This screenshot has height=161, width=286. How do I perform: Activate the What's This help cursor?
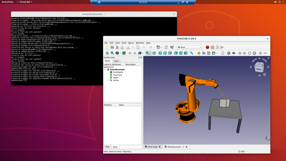[172, 47]
